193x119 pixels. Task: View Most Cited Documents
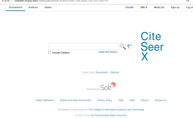(x=102, y=72)
